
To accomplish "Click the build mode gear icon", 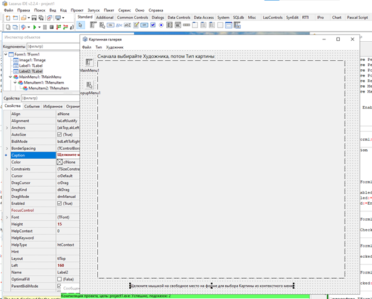I will (x=23, y=27).
